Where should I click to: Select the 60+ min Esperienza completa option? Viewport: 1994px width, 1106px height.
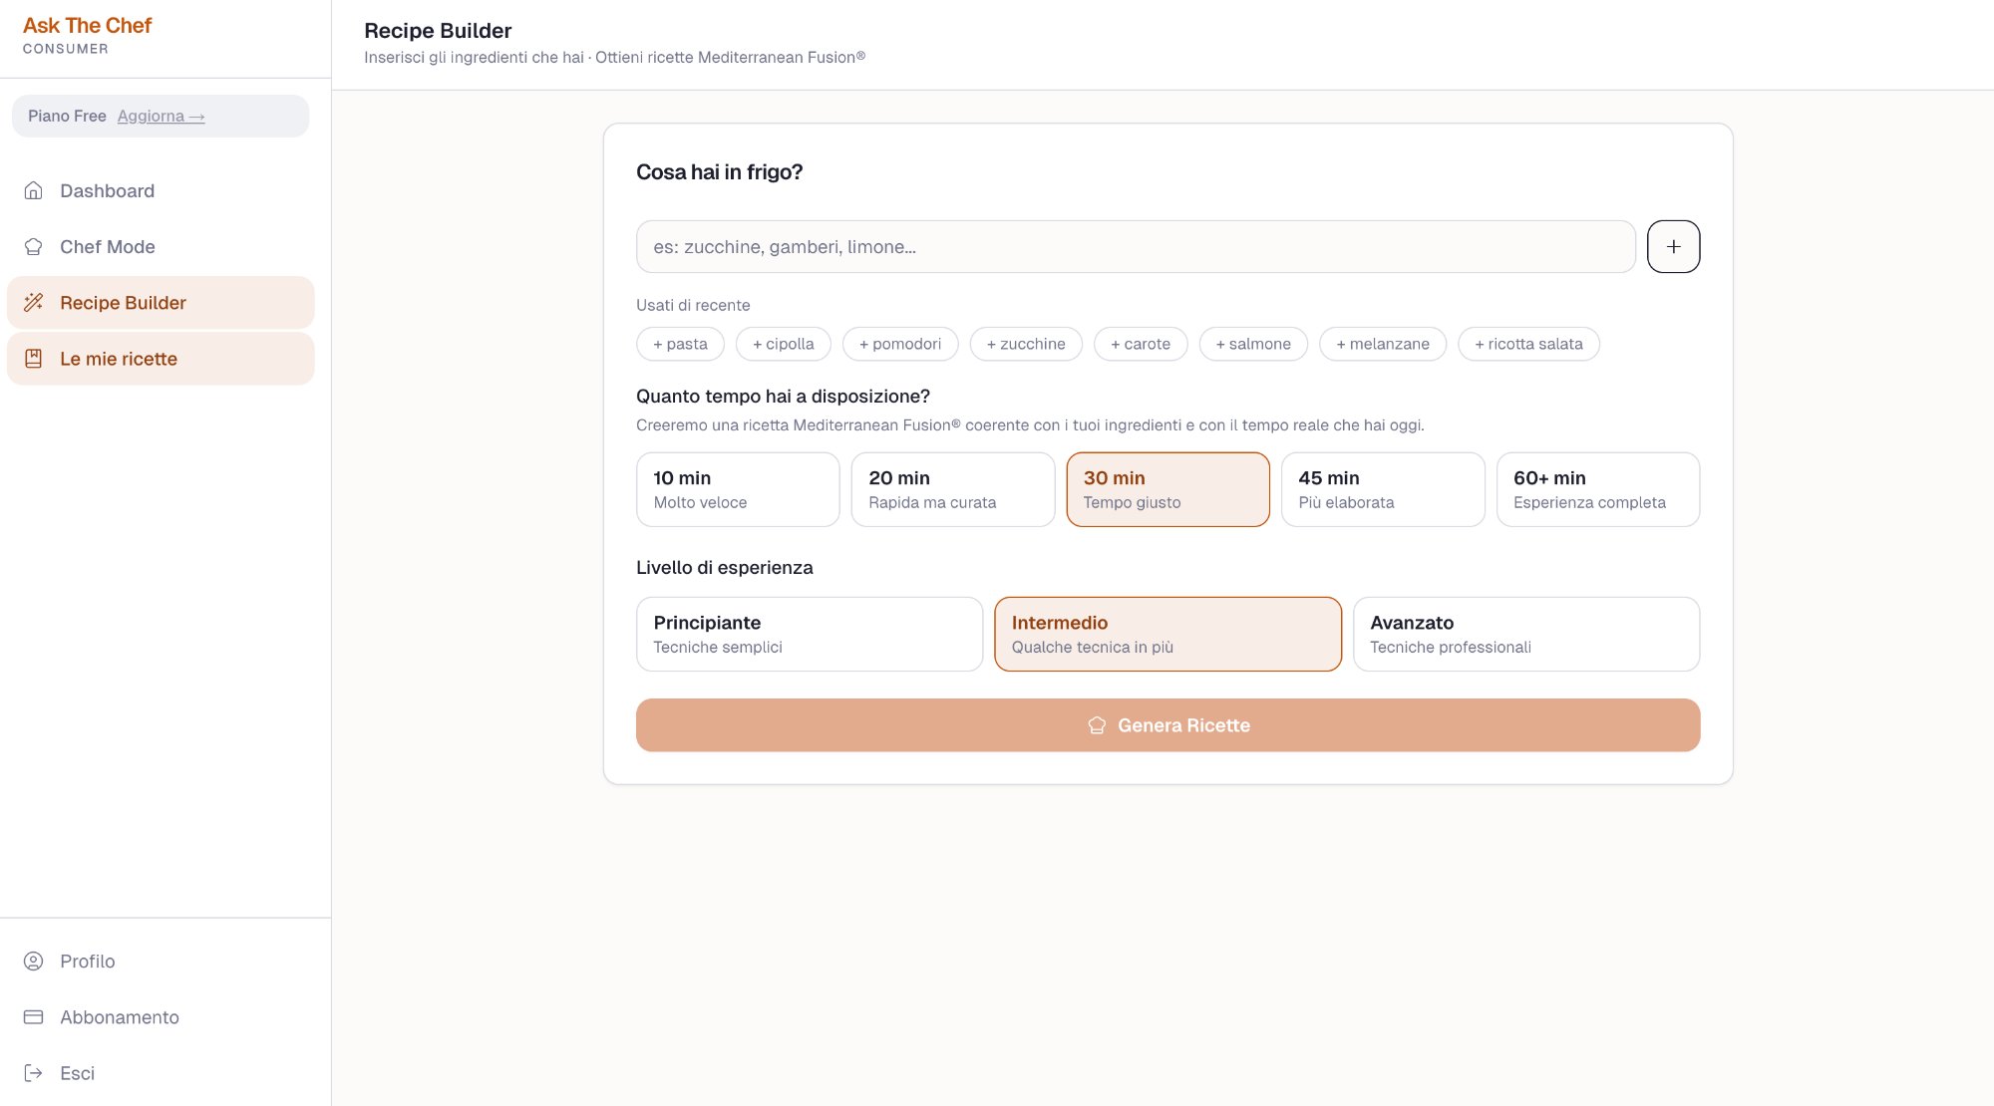point(1597,489)
